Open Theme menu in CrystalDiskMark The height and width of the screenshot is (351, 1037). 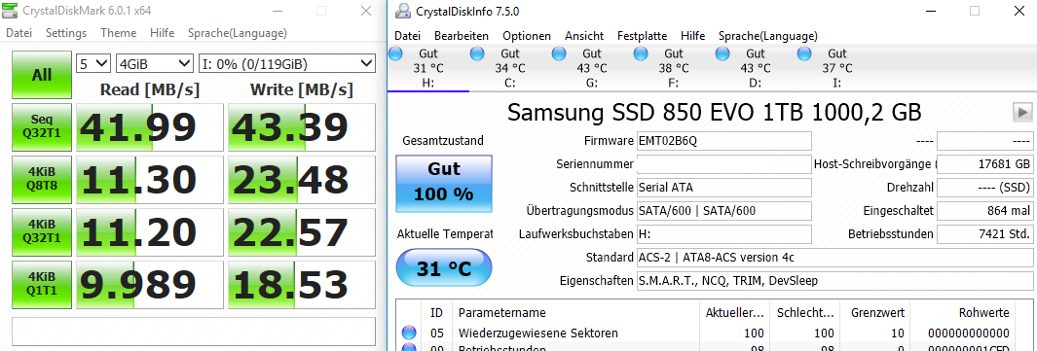click(x=119, y=33)
